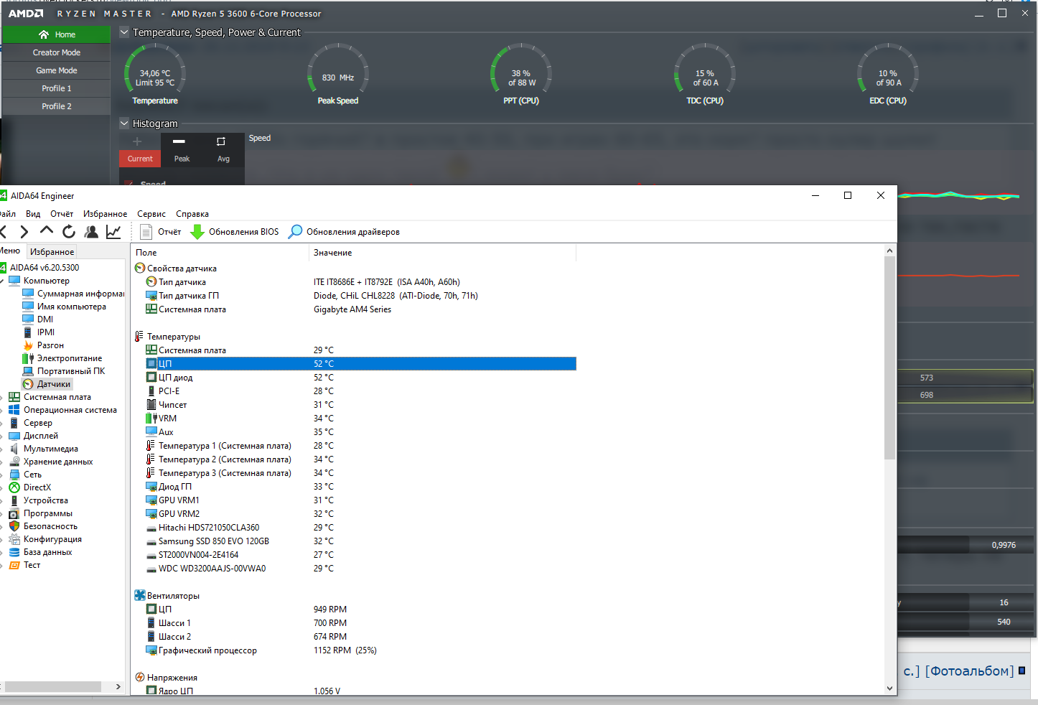Collapse the Histogram section
Viewport: 1038px width, 705px height.
tap(124, 123)
